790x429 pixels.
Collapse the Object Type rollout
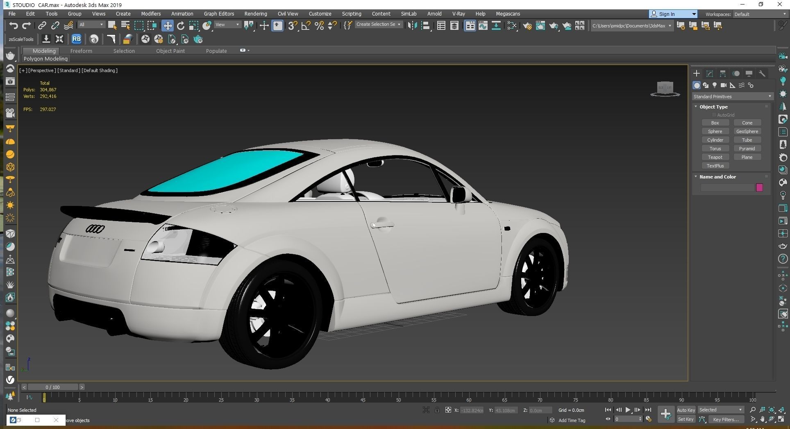tap(713, 107)
